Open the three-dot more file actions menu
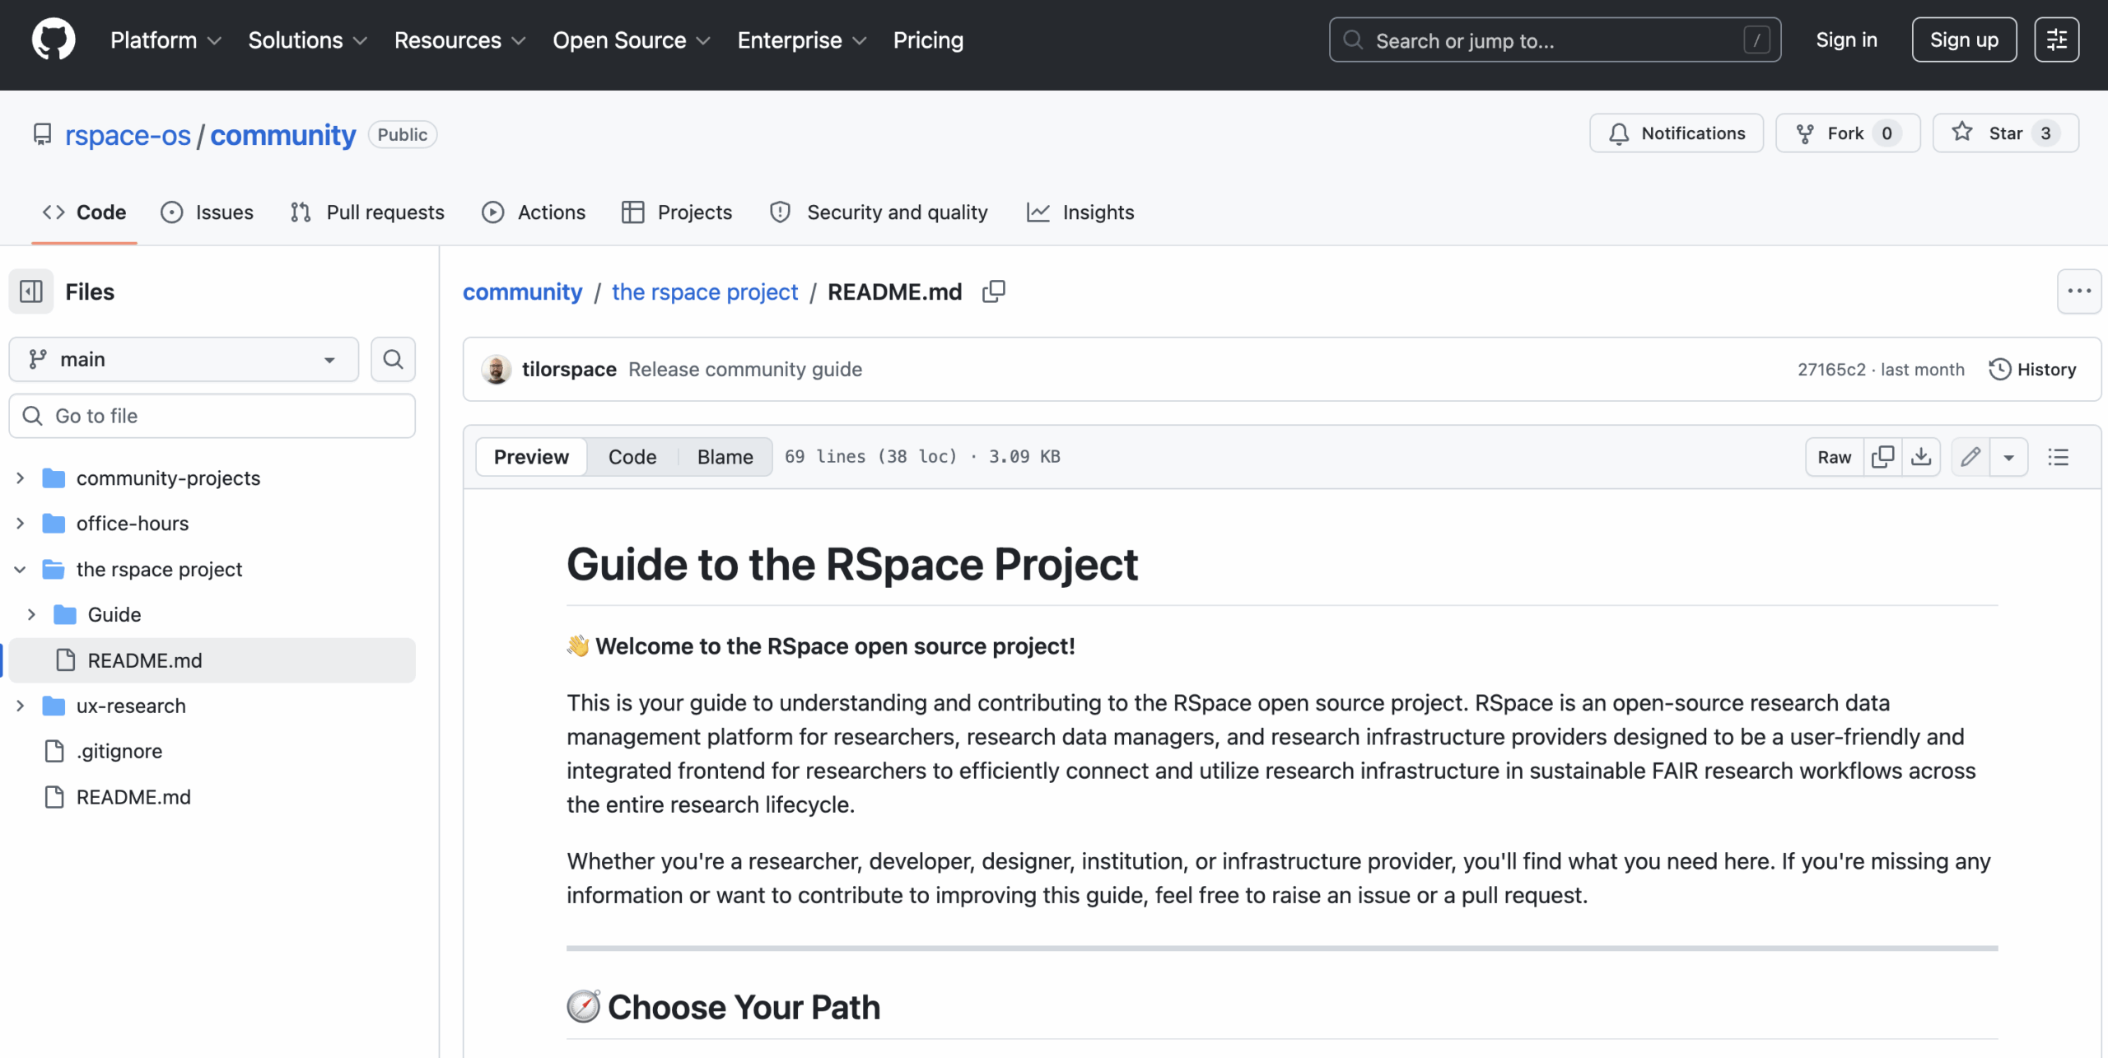This screenshot has width=2108, height=1058. click(x=2078, y=291)
